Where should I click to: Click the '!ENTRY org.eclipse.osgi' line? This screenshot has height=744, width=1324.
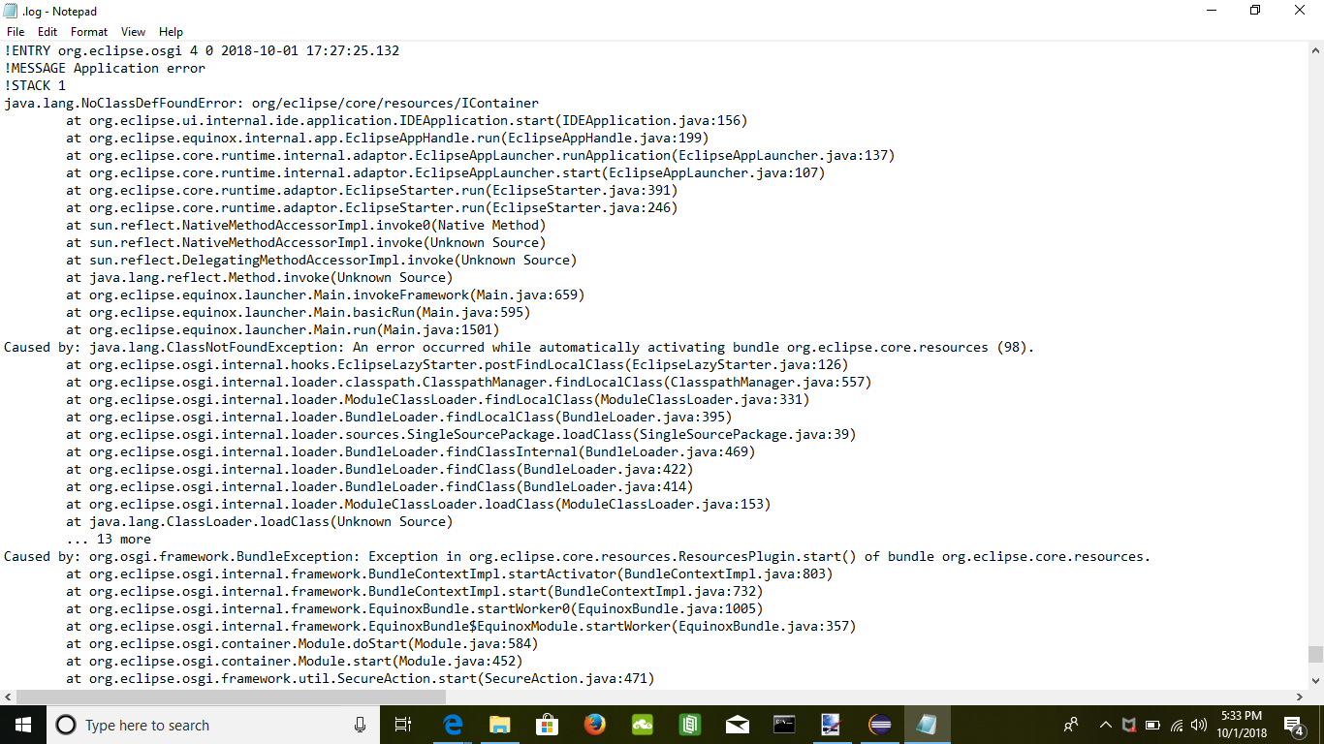point(202,50)
